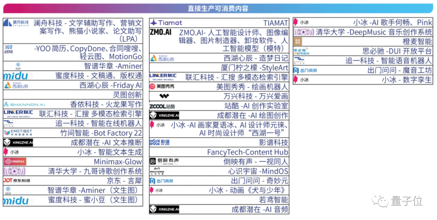Click the 思必驰 AISPEECH logo
This screenshot has width=437, height=220.
click(301, 51)
